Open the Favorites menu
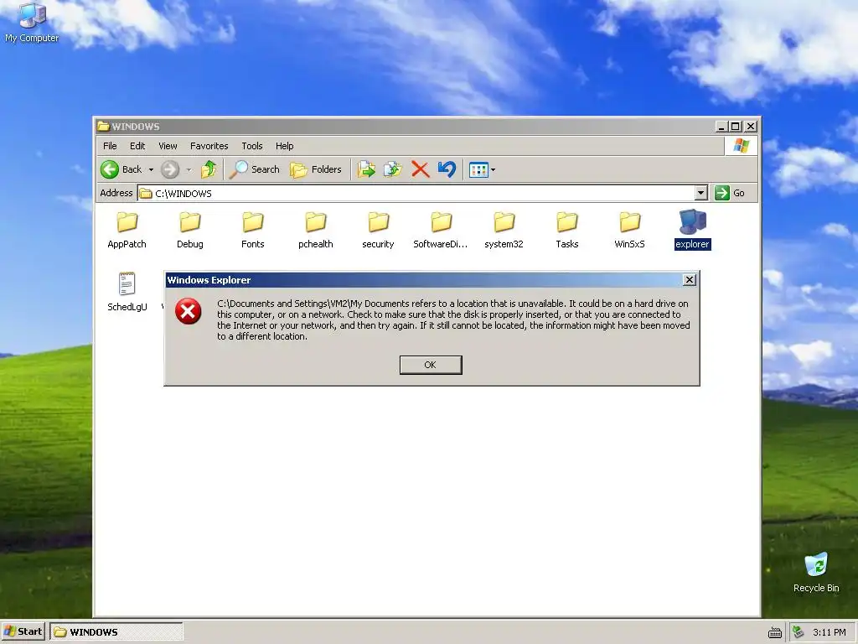 click(209, 146)
